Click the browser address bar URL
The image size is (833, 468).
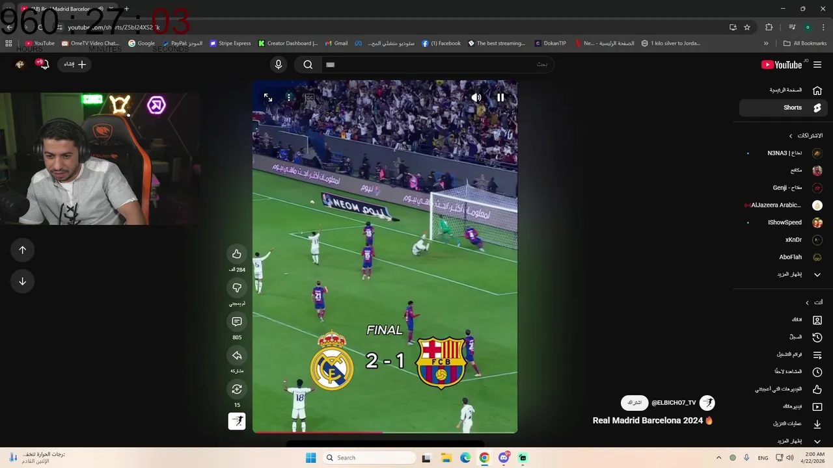coord(114,27)
